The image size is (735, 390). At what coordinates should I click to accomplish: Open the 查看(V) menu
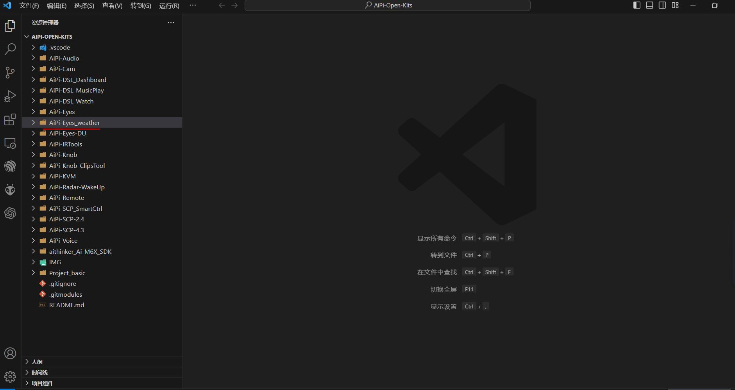[112, 5]
